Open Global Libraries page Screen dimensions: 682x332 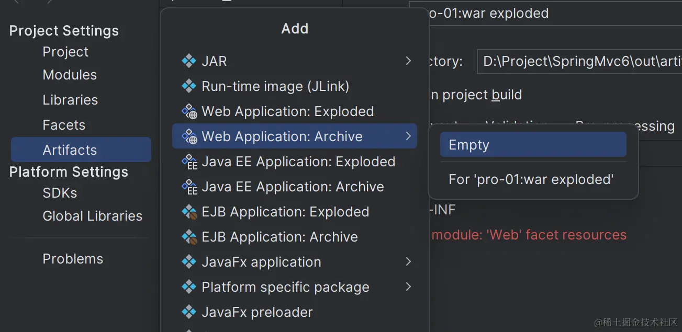click(92, 216)
